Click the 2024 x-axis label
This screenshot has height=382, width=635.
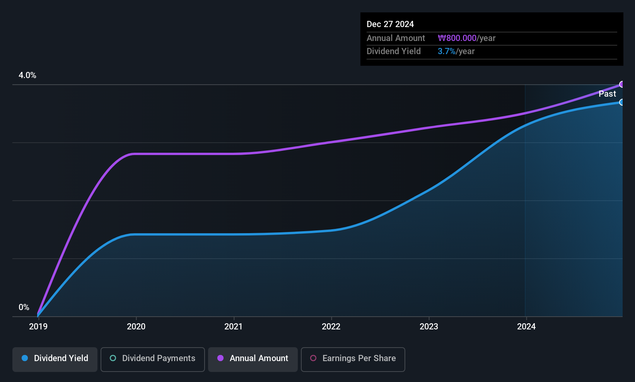526,327
